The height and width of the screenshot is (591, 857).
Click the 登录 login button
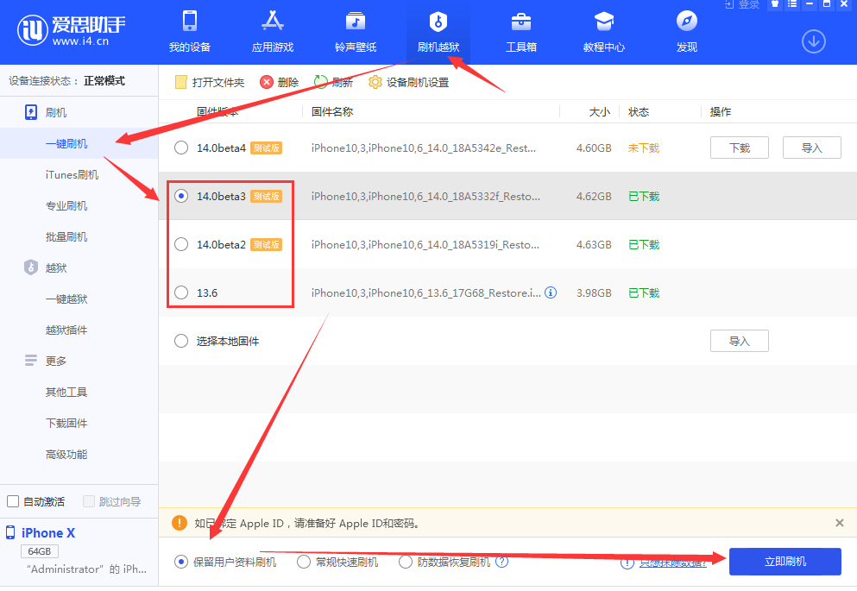742,5
